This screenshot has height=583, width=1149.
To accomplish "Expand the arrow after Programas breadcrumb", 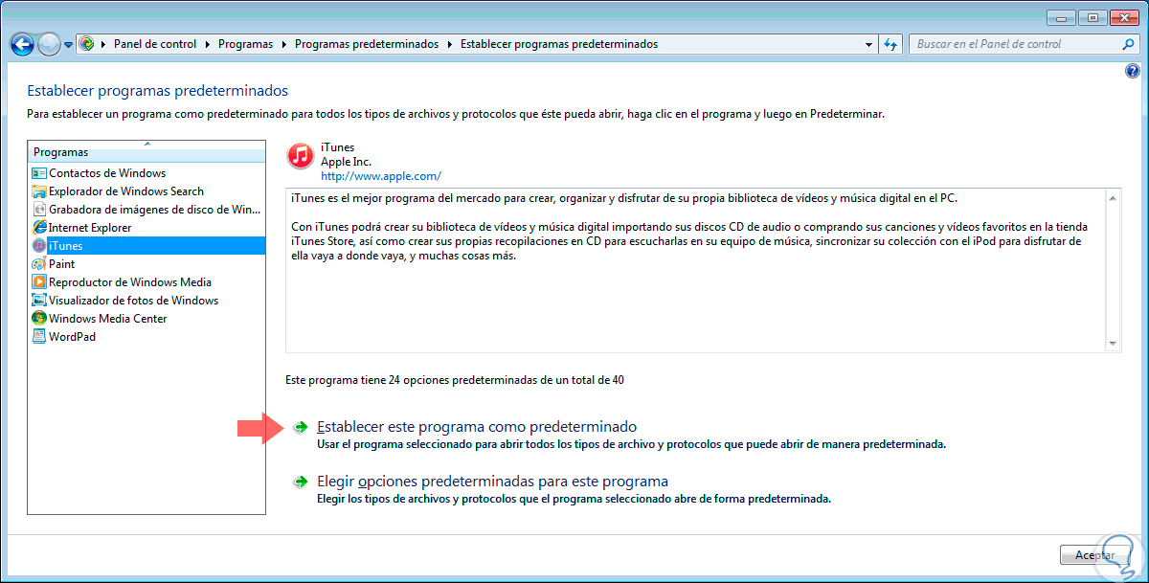I will click(x=283, y=44).
